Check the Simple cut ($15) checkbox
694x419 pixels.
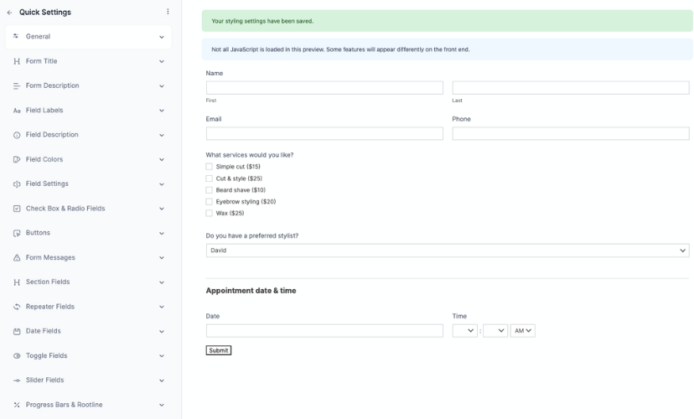click(209, 167)
